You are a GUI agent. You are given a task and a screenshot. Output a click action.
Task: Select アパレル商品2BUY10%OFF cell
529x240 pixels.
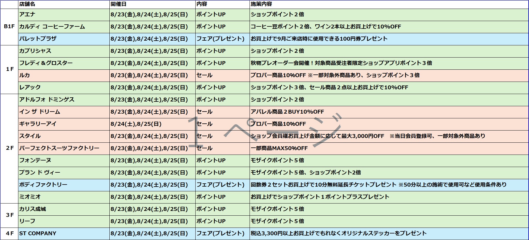click(x=389, y=112)
